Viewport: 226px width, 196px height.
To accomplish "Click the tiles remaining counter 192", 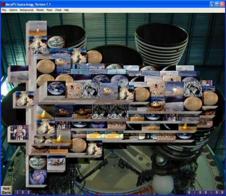I will (23, 192).
